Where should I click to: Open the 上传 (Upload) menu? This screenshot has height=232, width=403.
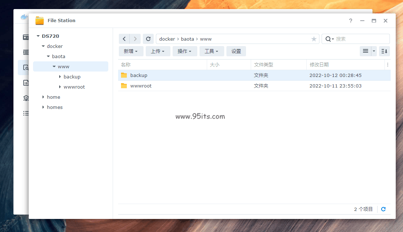(158, 51)
